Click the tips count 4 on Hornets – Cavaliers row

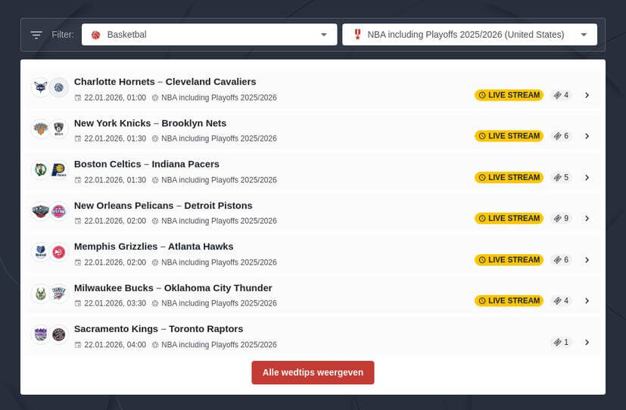[561, 95]
